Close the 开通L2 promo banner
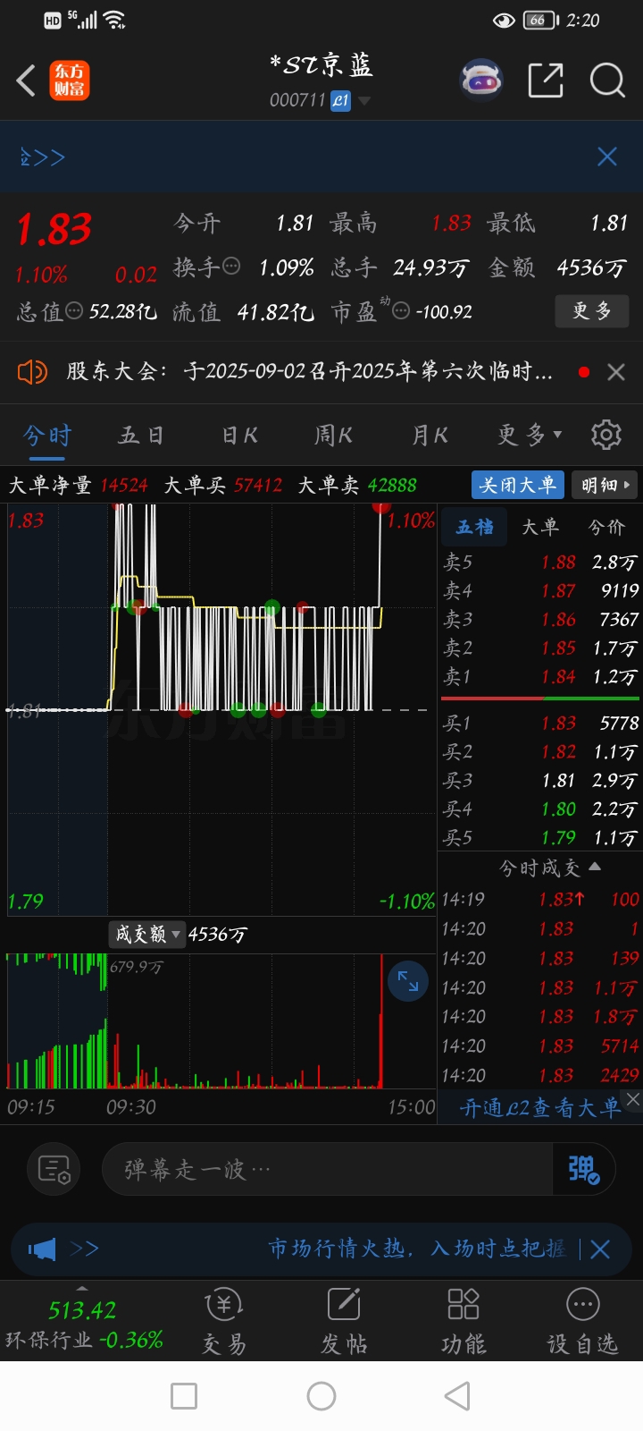 [632, 1099]
